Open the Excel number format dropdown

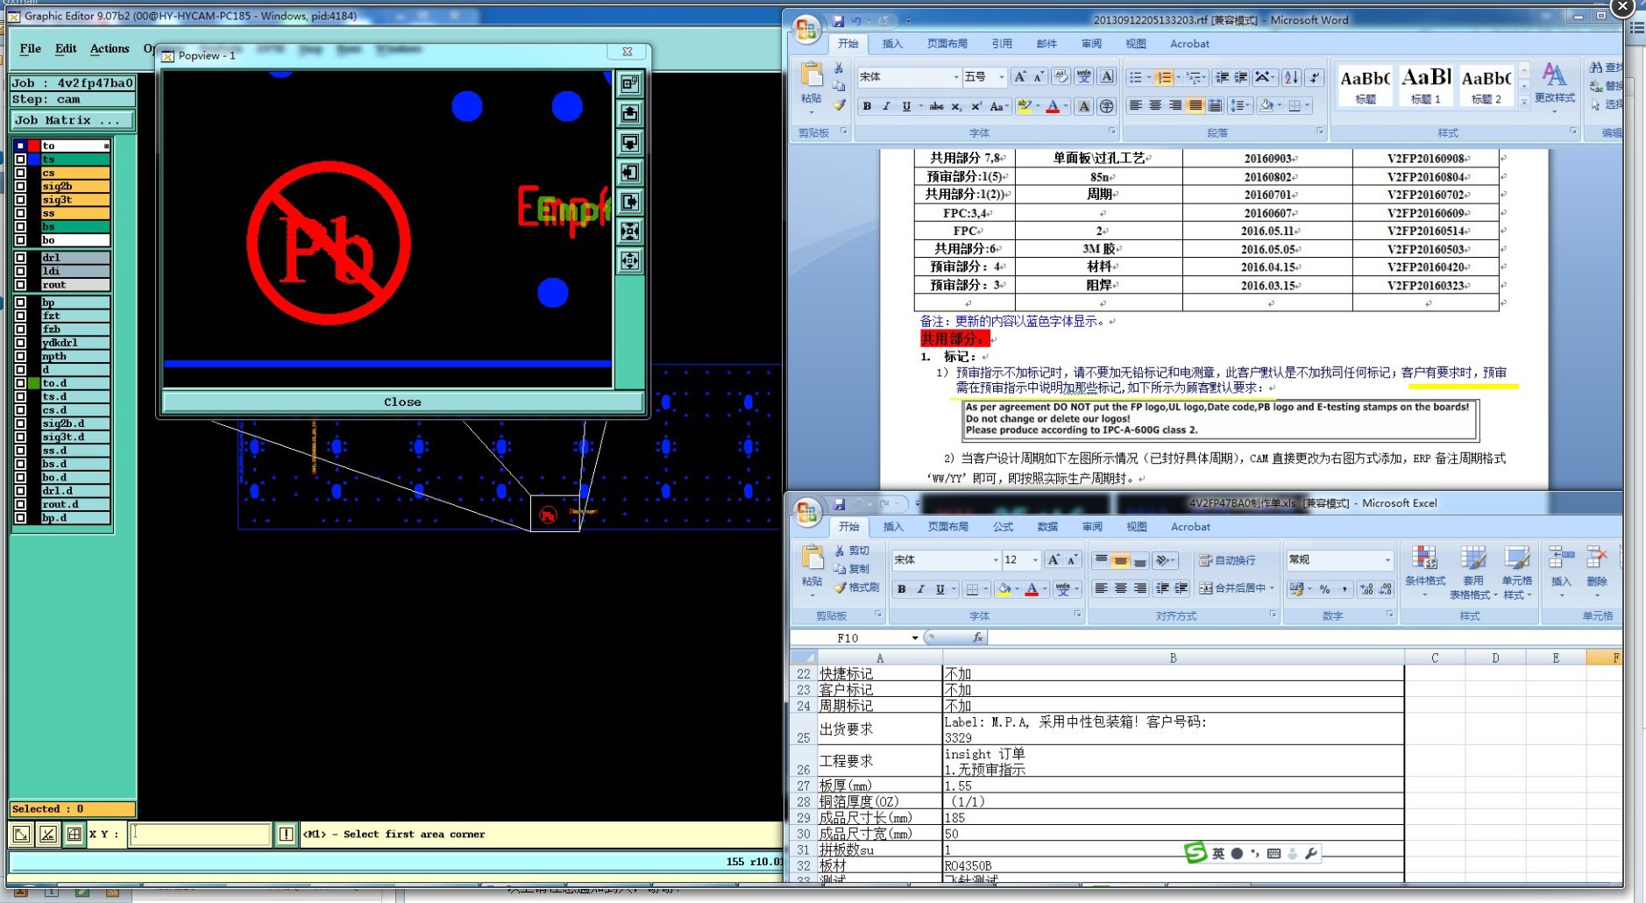tap(1387, 559)
